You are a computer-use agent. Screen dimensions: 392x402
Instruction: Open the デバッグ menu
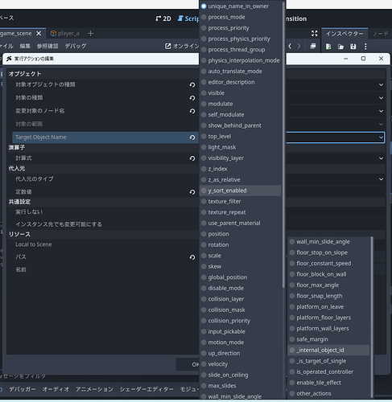click(76, 46)
